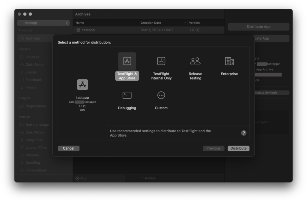Click the TestFlight & App Store label
Viewport: 307px width, 201px height.
127,76
